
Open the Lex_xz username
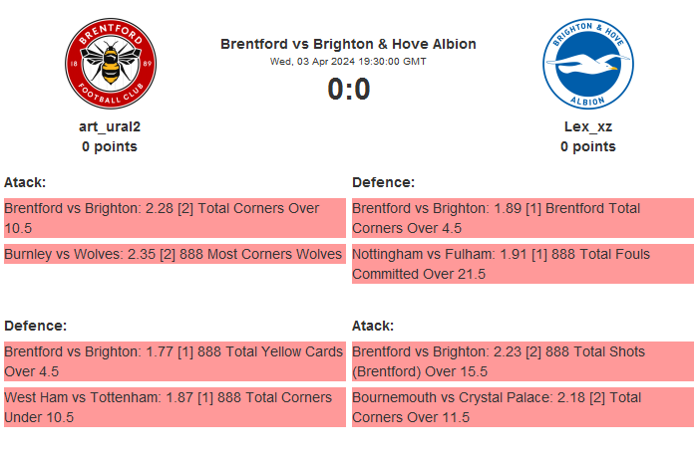pos(587,126)
